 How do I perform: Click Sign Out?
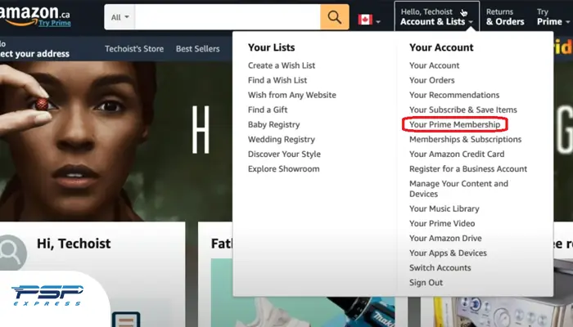426,283
